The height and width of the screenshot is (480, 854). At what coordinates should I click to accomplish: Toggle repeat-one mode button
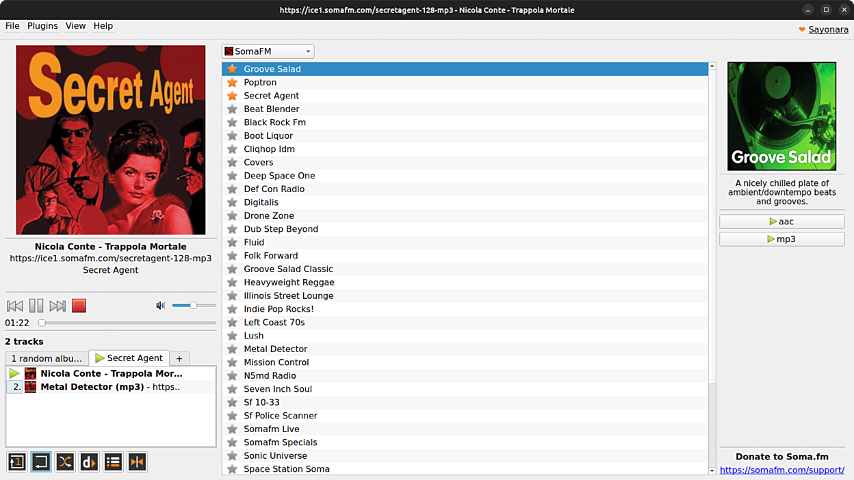coord(17,462)
